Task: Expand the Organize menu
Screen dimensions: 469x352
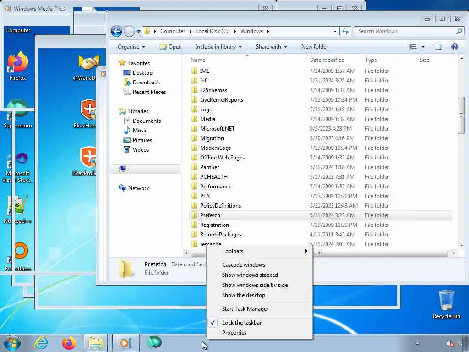Action: pos(131,47)
